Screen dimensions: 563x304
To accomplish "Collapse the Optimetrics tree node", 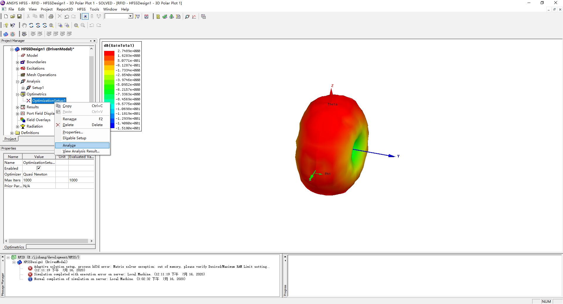I will (x=18, y=94).
